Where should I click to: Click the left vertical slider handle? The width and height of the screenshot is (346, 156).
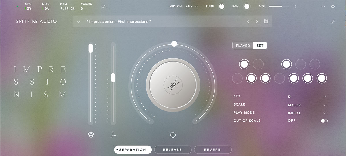[x=91, y=48]
